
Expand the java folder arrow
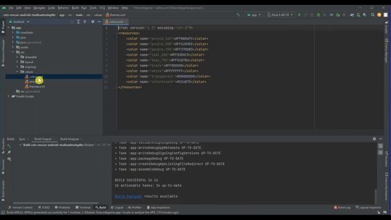[13, 37]
